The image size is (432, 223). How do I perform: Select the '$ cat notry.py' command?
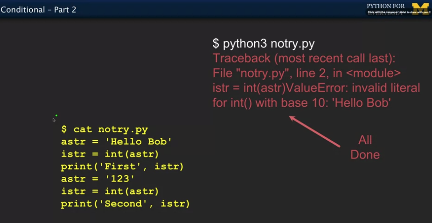[105, 129]
